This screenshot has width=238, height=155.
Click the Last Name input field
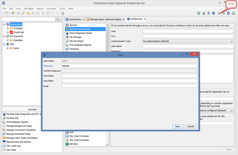[x=130, y=81]
